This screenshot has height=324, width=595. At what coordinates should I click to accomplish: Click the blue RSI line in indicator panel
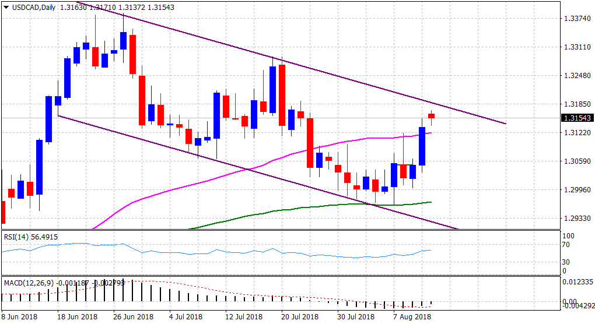[x=233, y=252]
